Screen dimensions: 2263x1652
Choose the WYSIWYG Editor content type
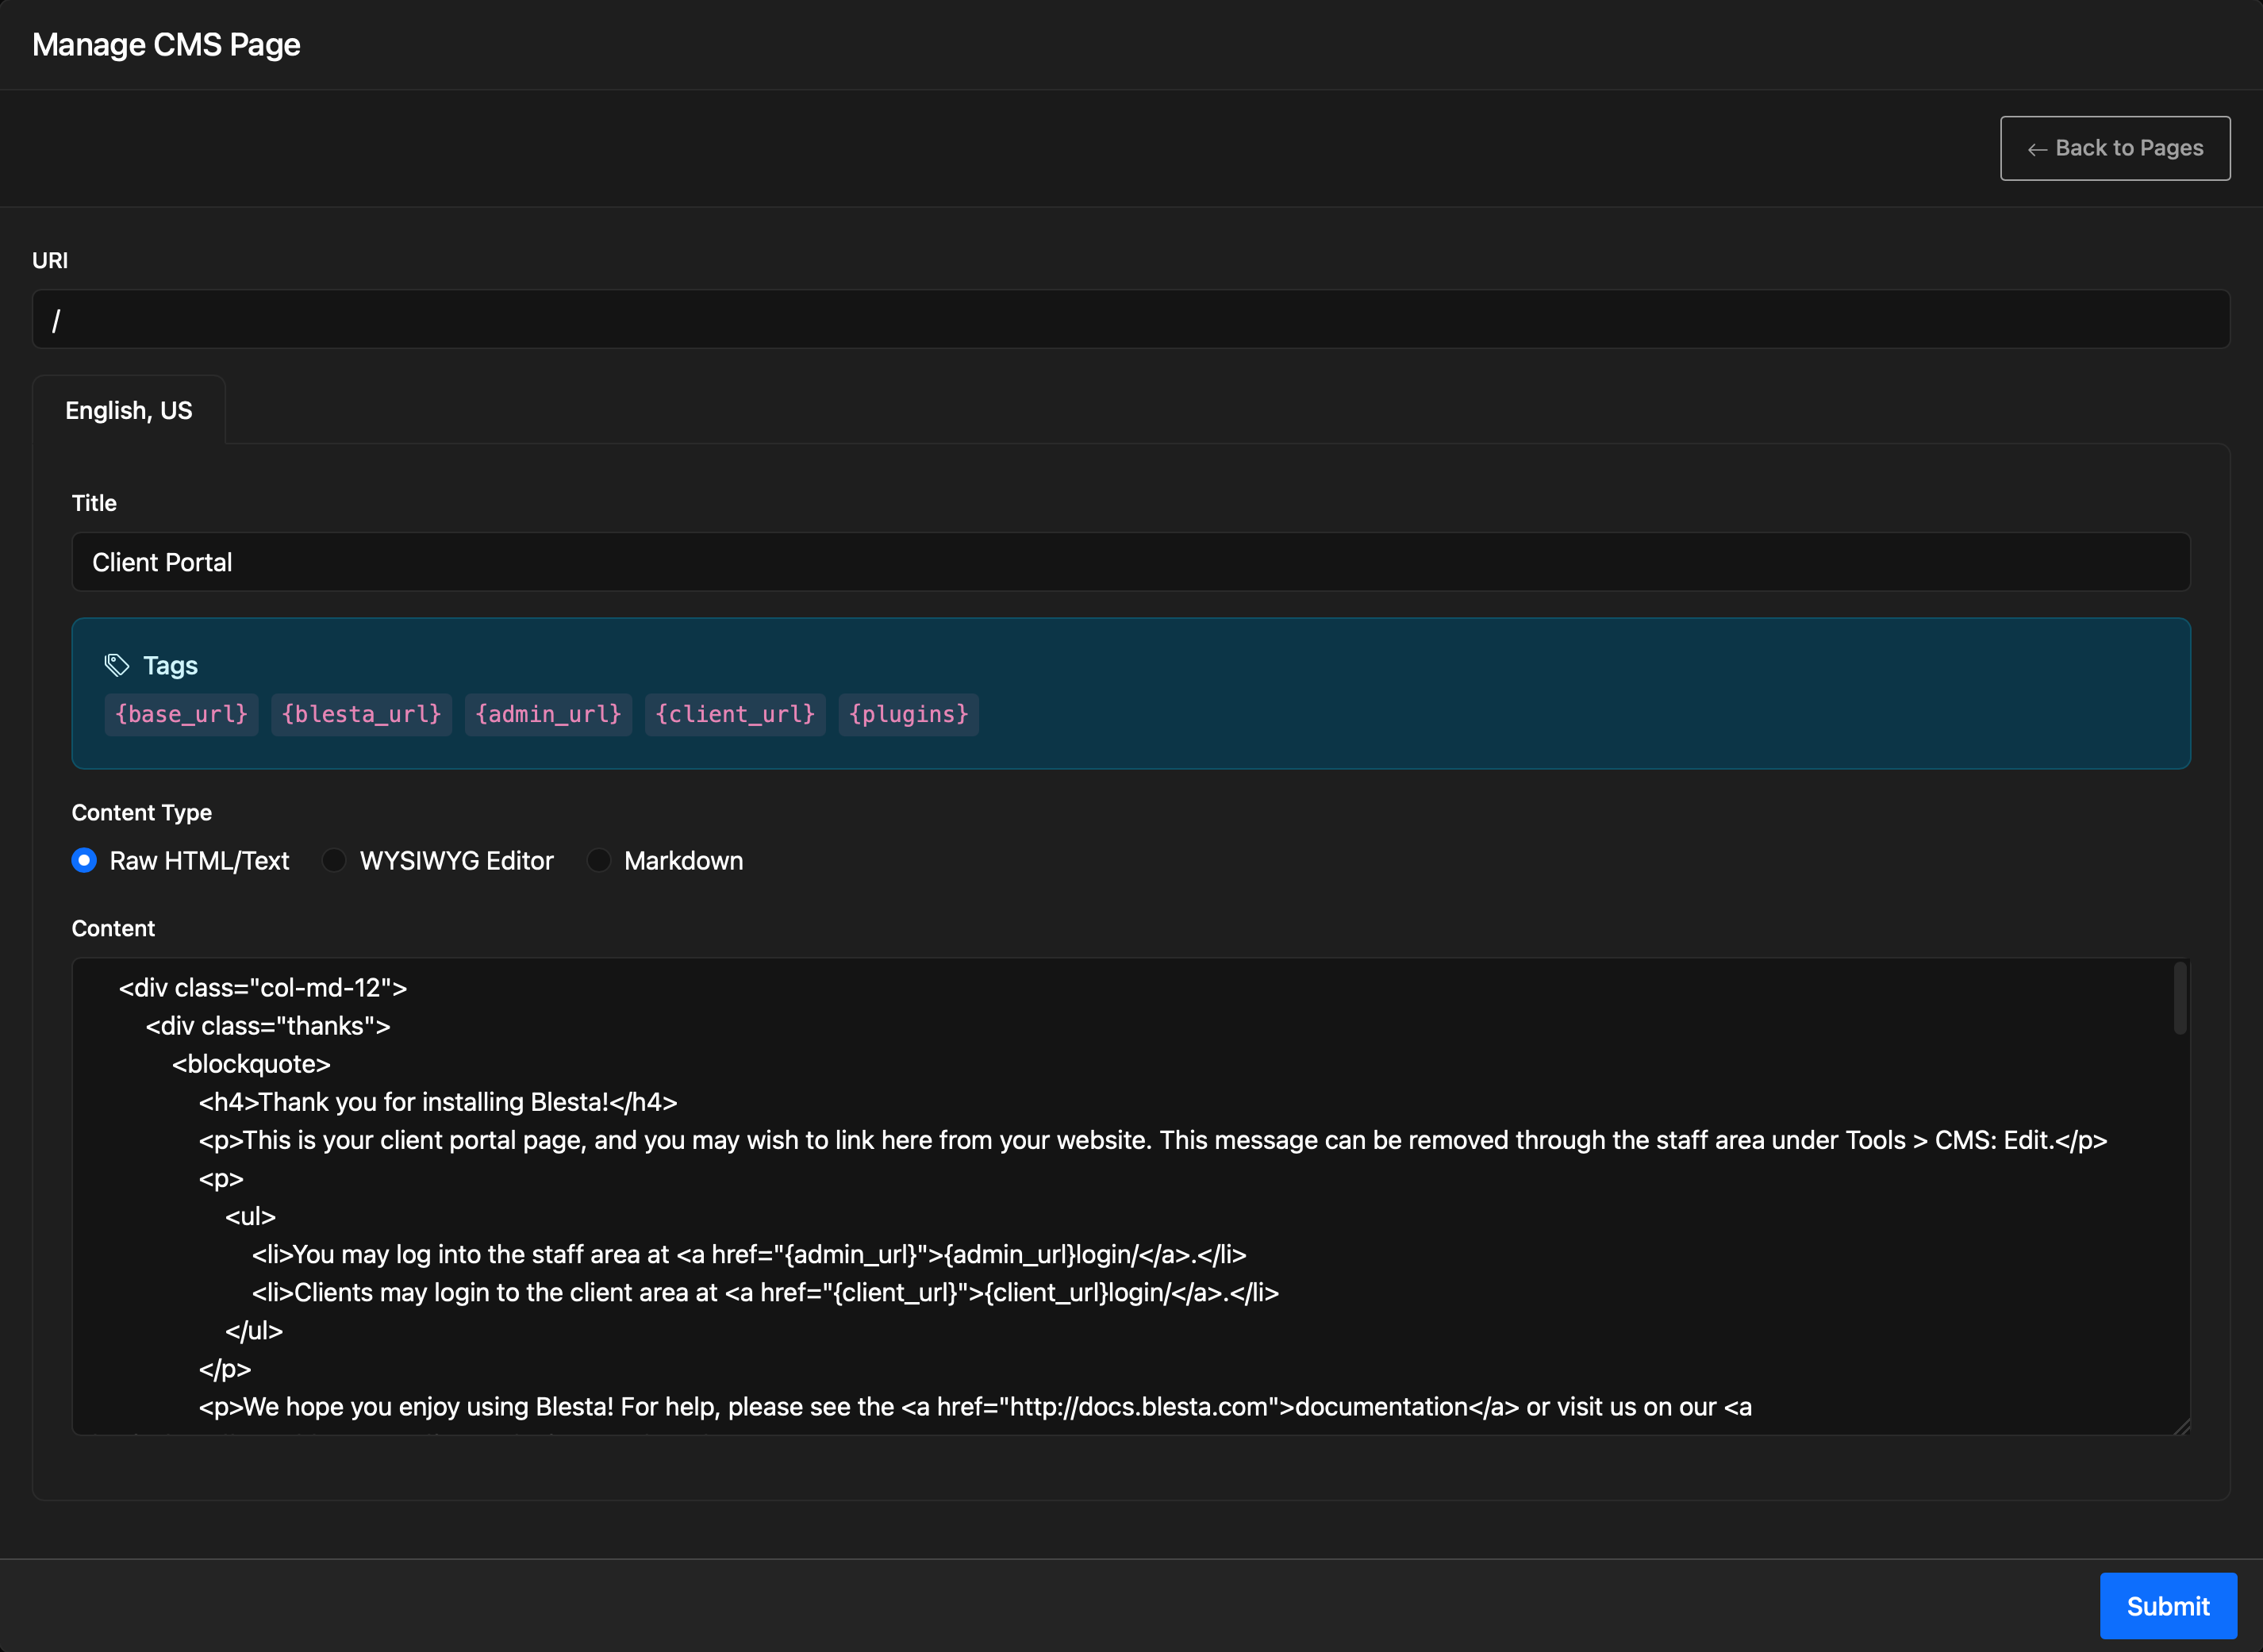pyautogui.click(x=334, y=860)
